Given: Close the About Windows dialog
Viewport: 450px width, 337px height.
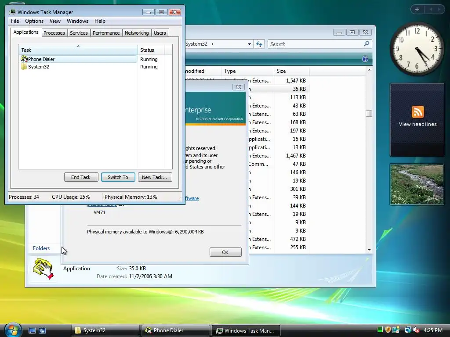Looking at the screenshot, I should tap(238, 87).
